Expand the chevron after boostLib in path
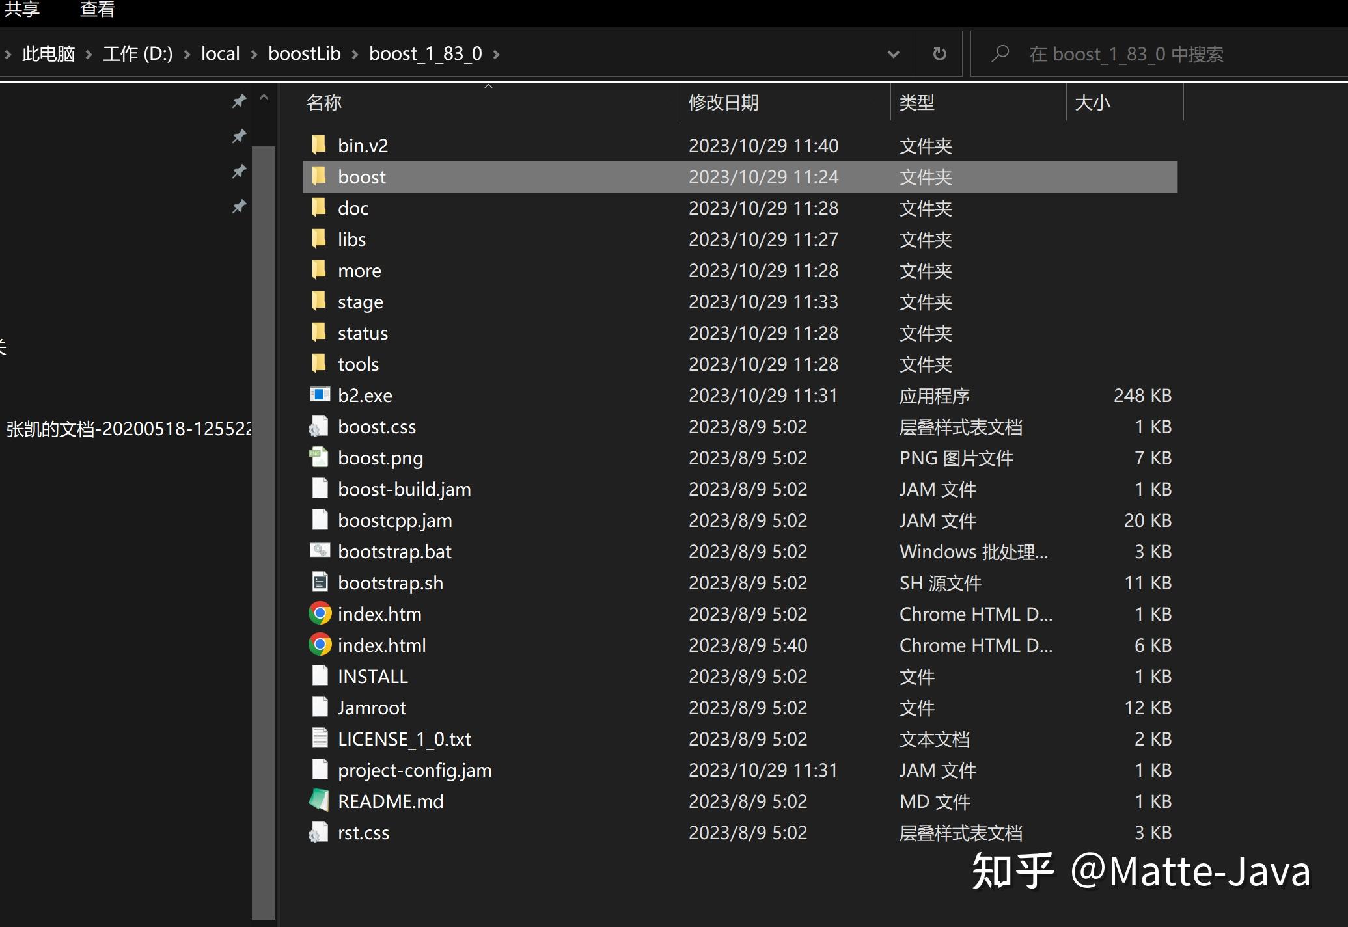 coord(355,54)
